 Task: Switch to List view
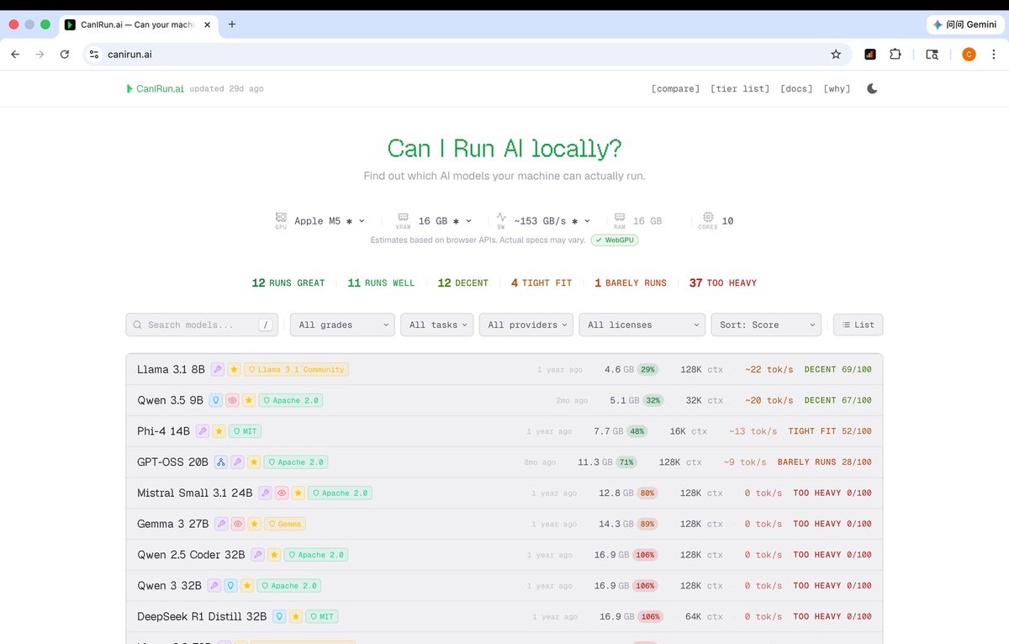pyautogui.click(x=858, y=325)
